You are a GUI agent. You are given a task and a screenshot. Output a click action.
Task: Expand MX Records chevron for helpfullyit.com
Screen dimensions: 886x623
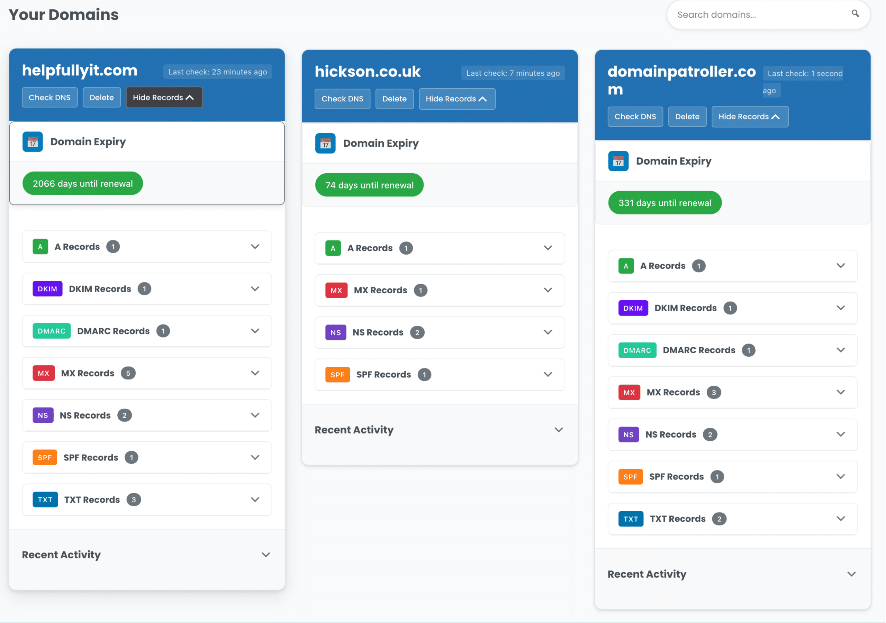click(255, 373)
